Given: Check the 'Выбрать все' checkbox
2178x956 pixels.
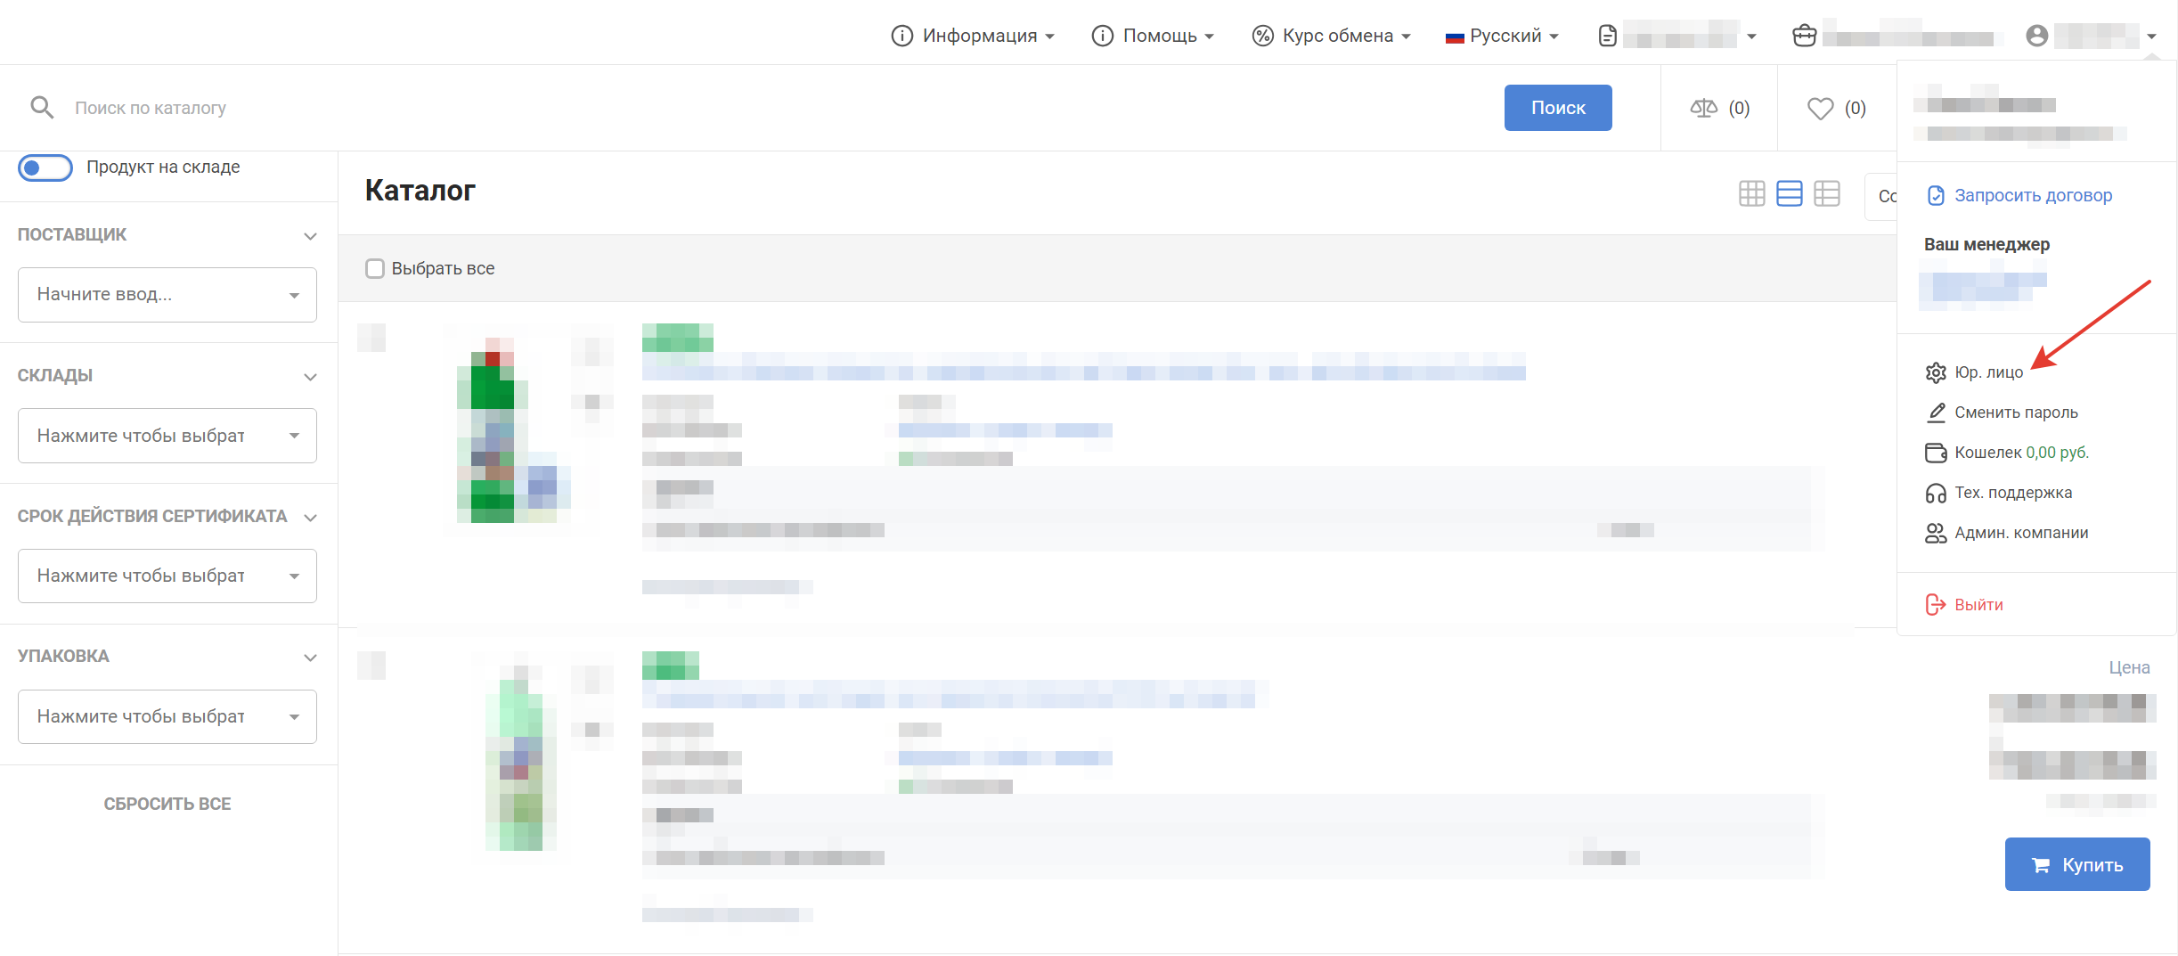Looking at the screenshot, I should click(x=375, y=268).
